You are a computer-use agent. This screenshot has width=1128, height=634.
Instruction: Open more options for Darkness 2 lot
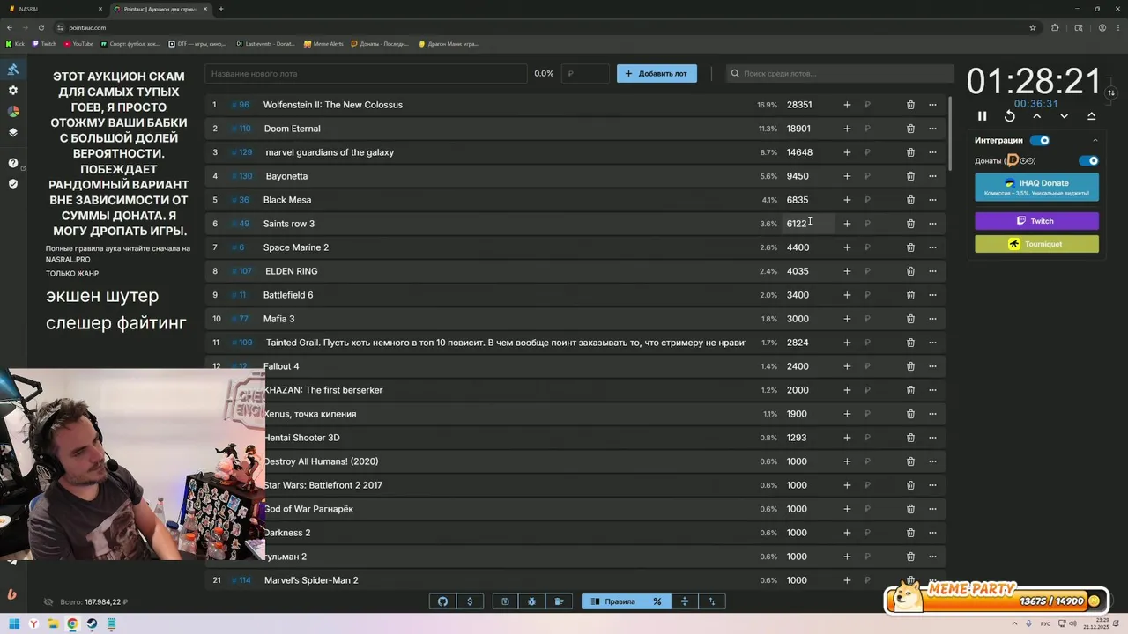click(x=932, y=533)
